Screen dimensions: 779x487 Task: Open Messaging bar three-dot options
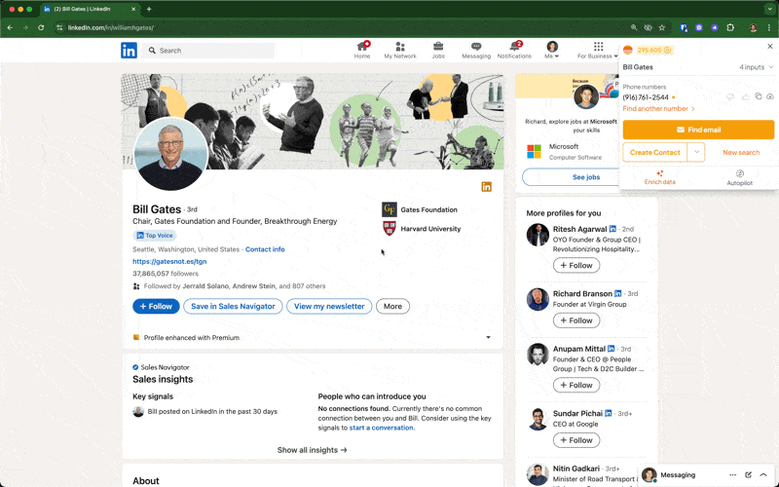tap(733, 475)
